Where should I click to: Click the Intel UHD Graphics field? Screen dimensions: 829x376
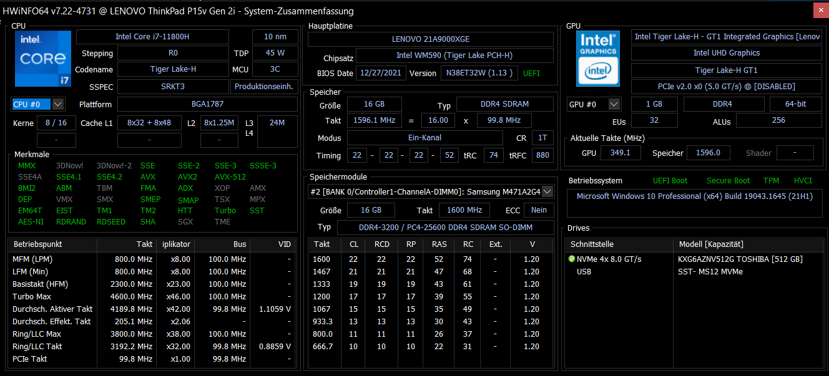point(727,53)
